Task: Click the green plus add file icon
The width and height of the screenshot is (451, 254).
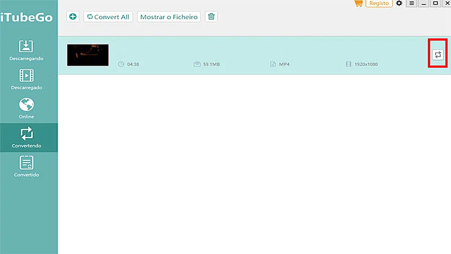Action: tap(73, 17)
